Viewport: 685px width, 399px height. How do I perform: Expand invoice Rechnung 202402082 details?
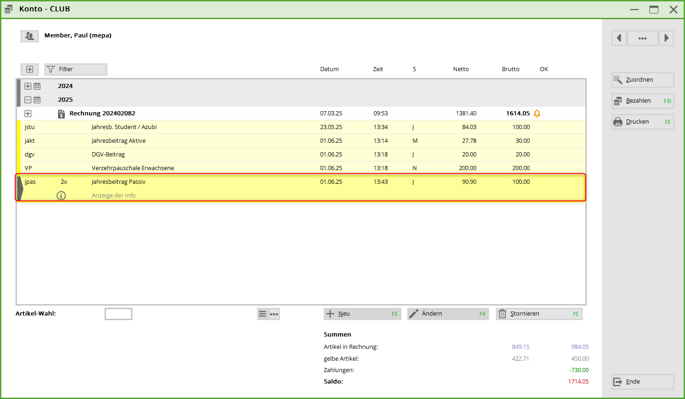pos(28,114)
